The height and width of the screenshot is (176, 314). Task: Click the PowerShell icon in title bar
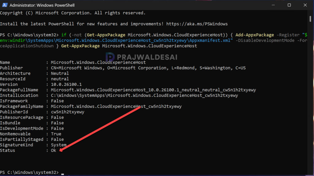pos(5,5)
